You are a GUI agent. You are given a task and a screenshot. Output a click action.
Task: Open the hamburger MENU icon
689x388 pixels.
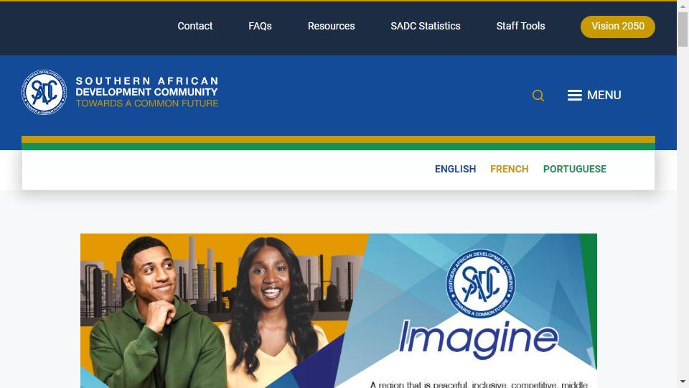click(x=574, y=96)
